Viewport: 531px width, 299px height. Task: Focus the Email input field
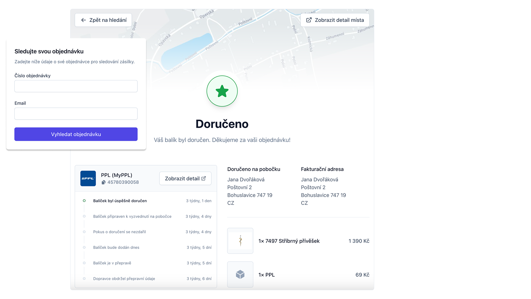point(76,114)
